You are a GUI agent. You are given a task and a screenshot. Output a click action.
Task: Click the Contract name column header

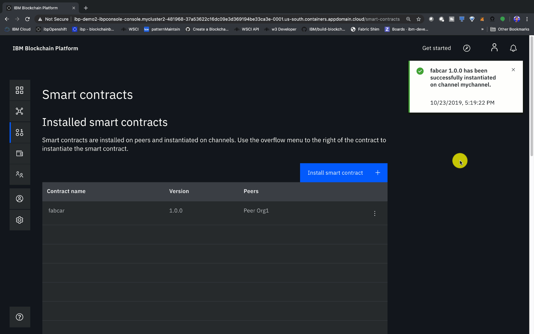tap(66, 191)
